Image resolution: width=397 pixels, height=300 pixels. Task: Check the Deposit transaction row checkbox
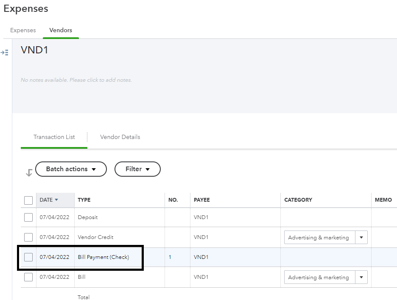[x=28, y=217]
